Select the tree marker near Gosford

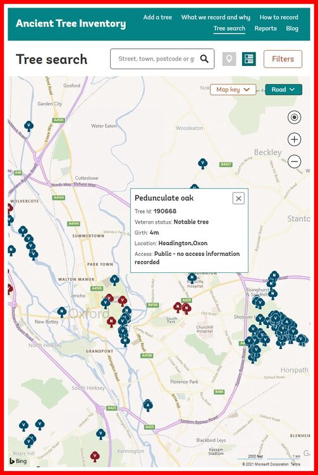pyautogui.click(x=28, y=126)
